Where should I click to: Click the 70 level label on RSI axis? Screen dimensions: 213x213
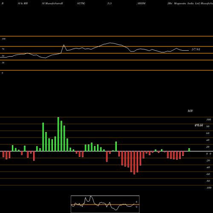(x=3, y=49)
